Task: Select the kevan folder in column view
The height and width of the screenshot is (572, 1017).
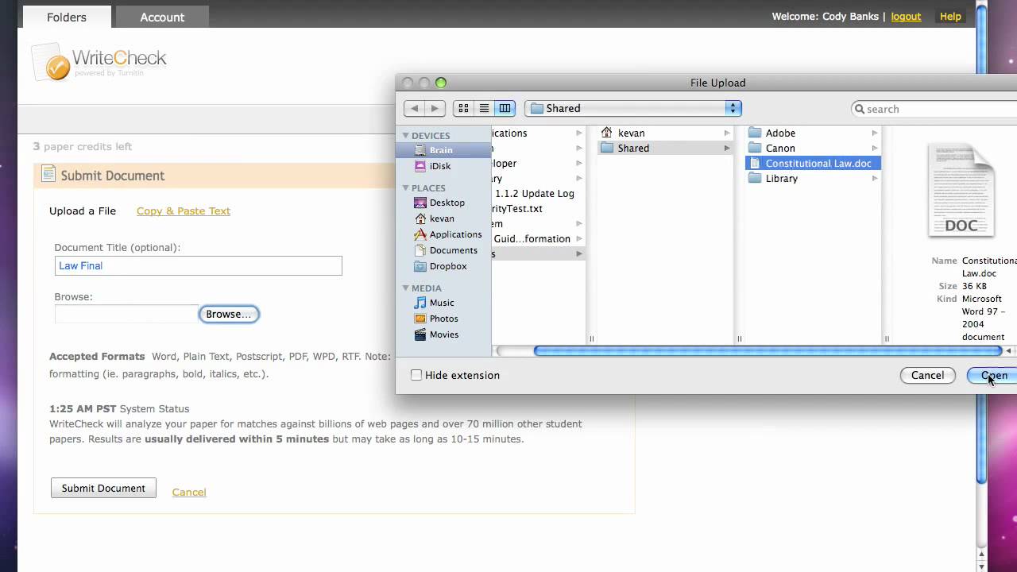Action: coord(665,133)
